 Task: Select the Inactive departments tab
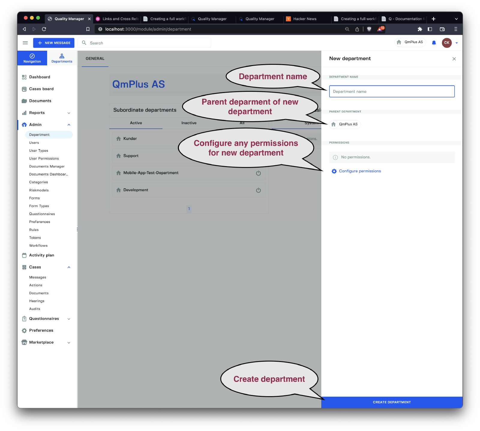coord(189,123)
